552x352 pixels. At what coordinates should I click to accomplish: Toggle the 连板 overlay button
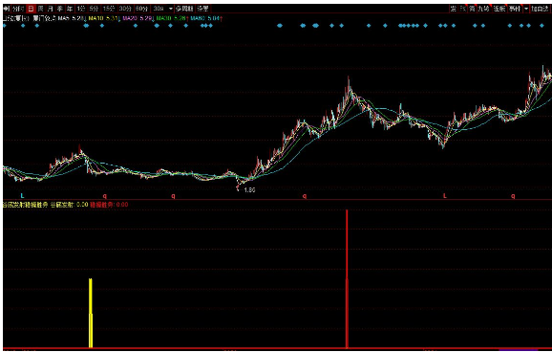coord(499,9)
